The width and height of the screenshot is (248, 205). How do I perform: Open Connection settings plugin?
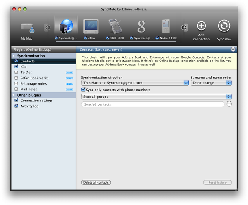point(44,100)
